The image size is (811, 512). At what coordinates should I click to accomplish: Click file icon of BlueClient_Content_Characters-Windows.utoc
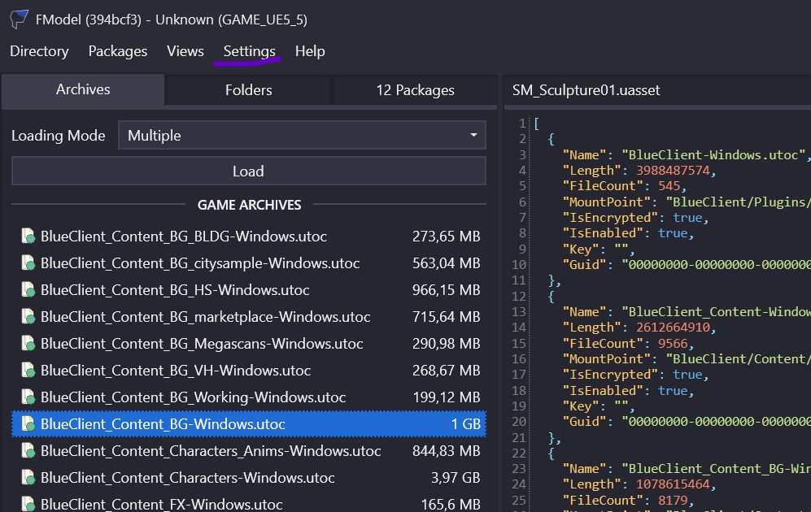28,478
